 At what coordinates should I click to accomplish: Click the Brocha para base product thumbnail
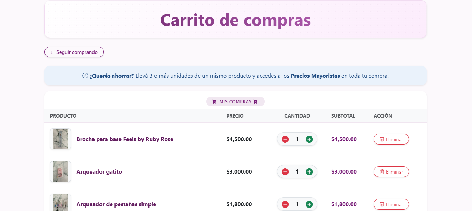[60, 139]
